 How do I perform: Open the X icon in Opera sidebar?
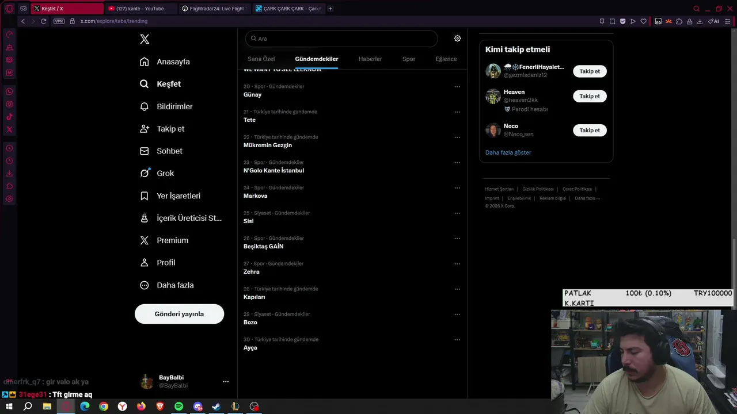pos(9,129)
